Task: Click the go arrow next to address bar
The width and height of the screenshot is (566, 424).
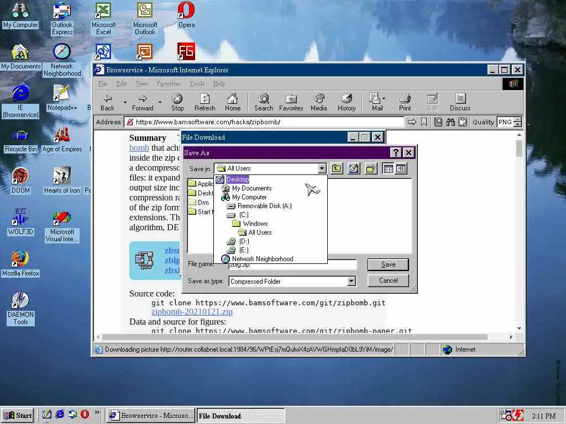Action: click(x=412, y=122)
